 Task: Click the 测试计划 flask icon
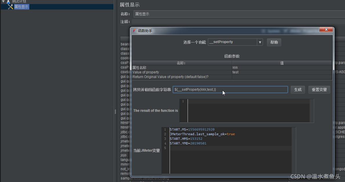[x=8, y=1]
